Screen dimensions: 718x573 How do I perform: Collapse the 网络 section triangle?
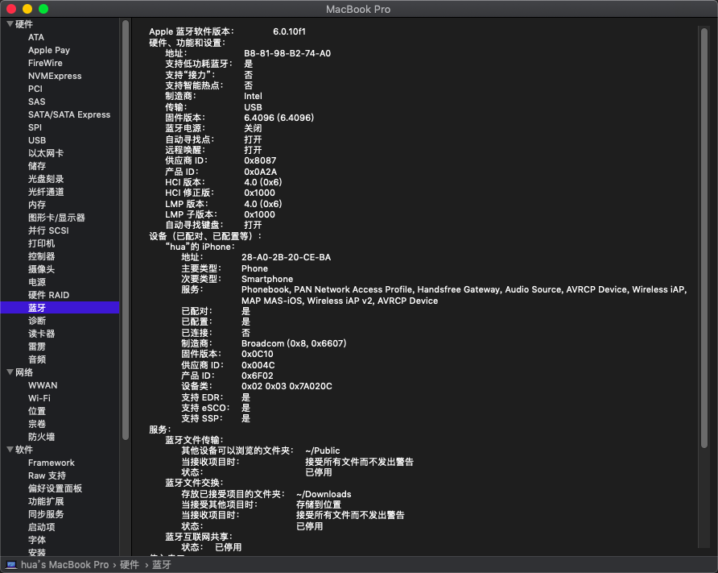[x=10, y=372]
